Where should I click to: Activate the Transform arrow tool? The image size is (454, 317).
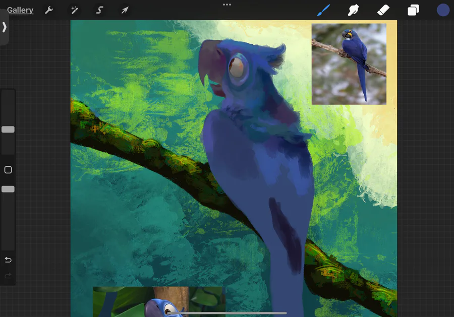tap(125, 11)
